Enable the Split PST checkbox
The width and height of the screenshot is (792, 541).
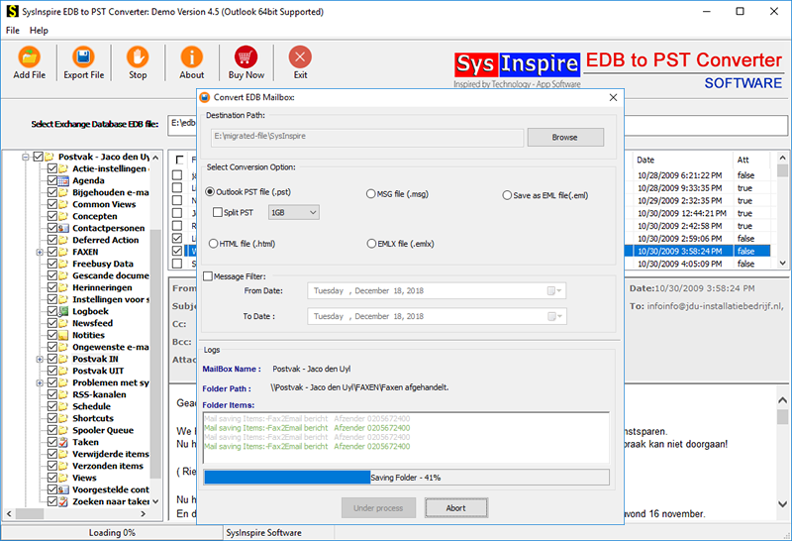click(x=219, y=212)
